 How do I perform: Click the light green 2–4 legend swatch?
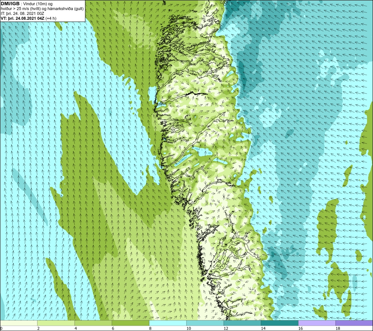click(x=56, y=323)
